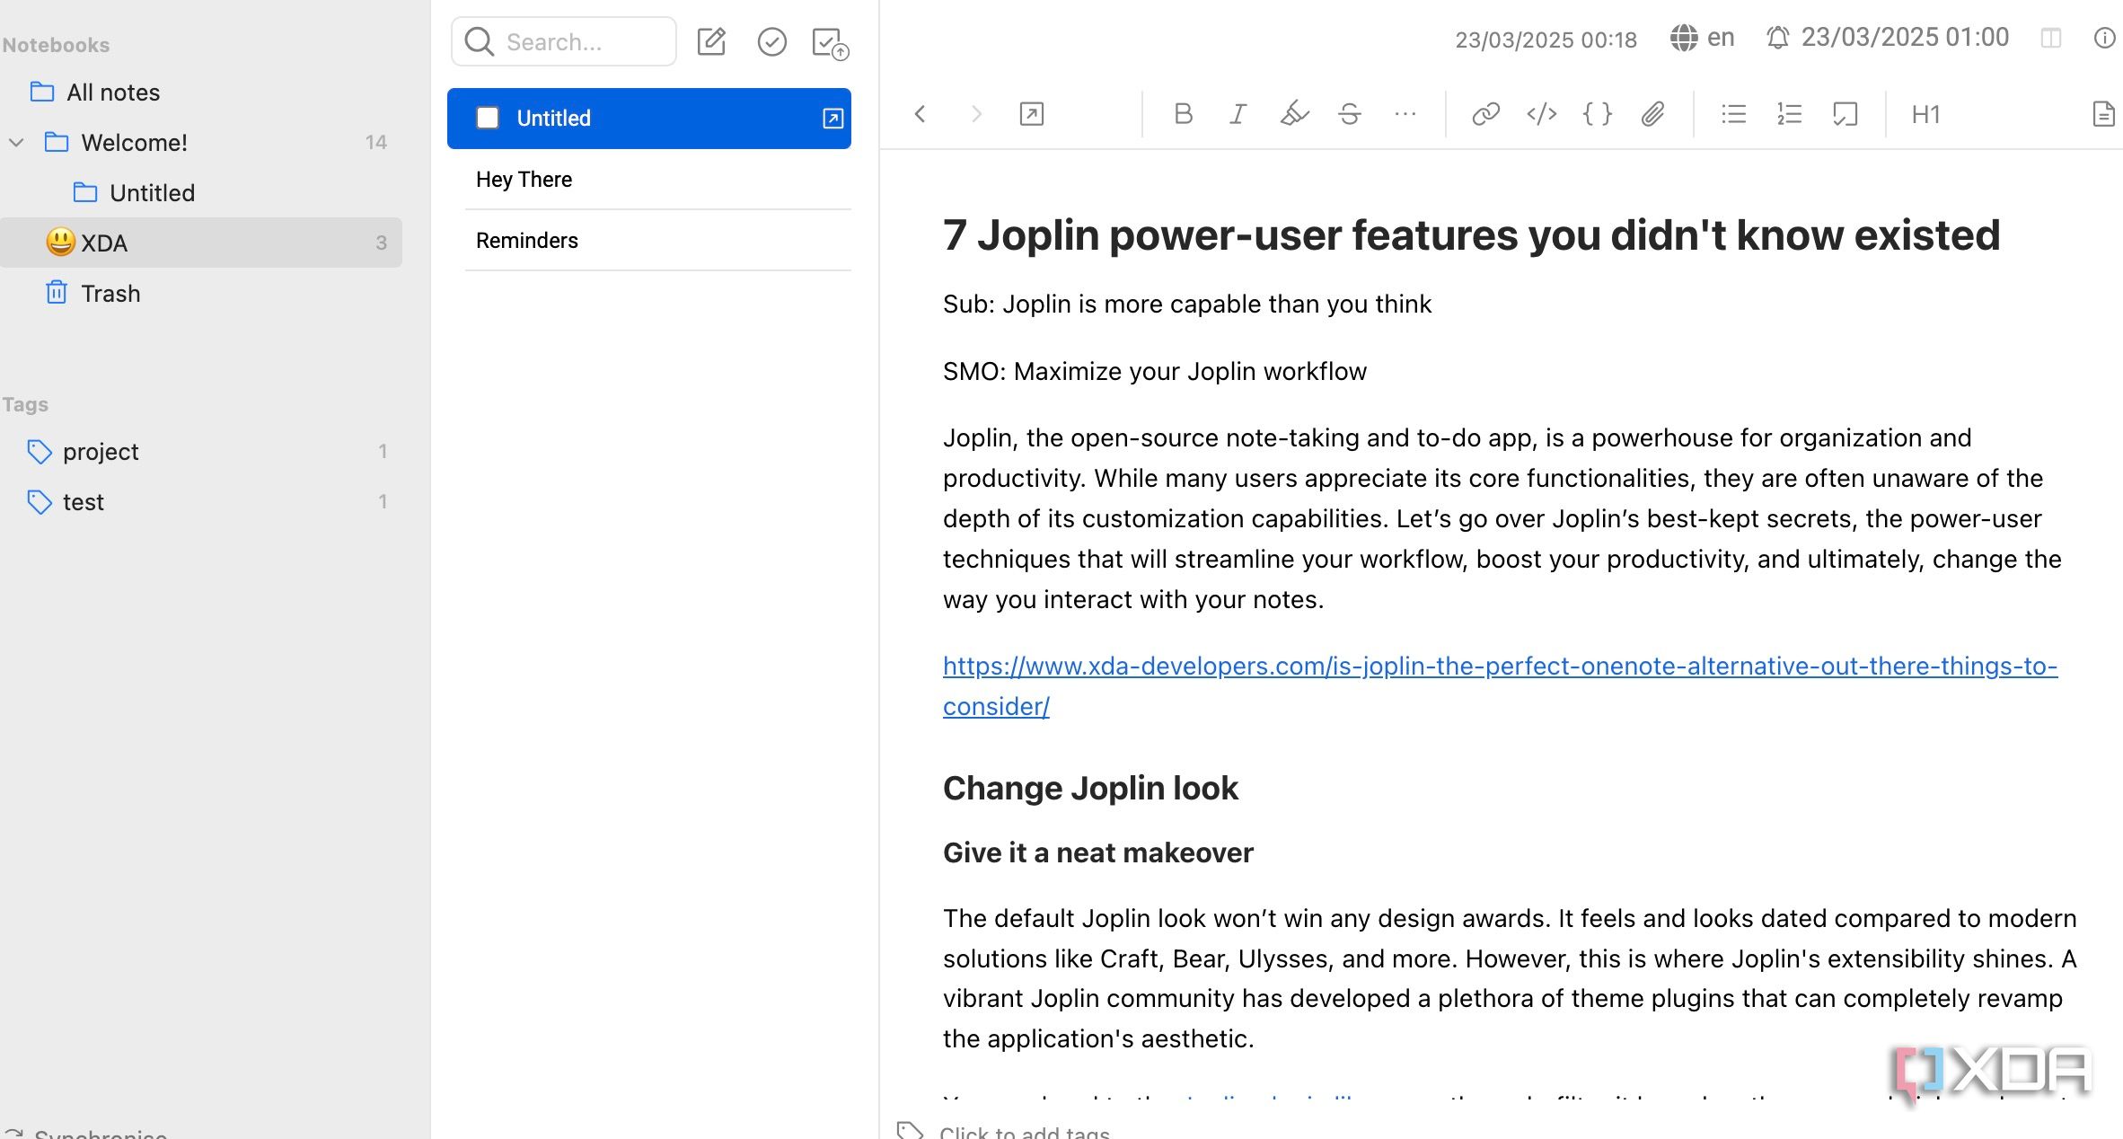Create a new note
Screen dimensions: 2123x1139
click(712, 41)
